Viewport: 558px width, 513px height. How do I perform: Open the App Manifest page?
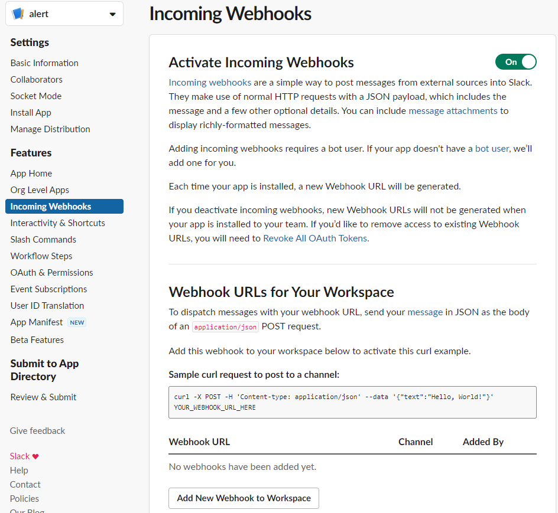[x=36, y=322]
